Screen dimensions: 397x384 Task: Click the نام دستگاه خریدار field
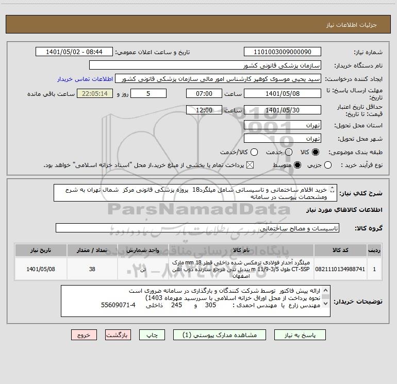[x=205, y=65]
